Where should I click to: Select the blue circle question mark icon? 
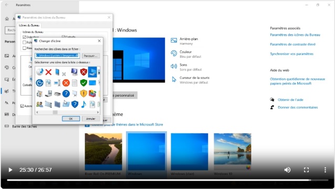click(x=66, y=93)
